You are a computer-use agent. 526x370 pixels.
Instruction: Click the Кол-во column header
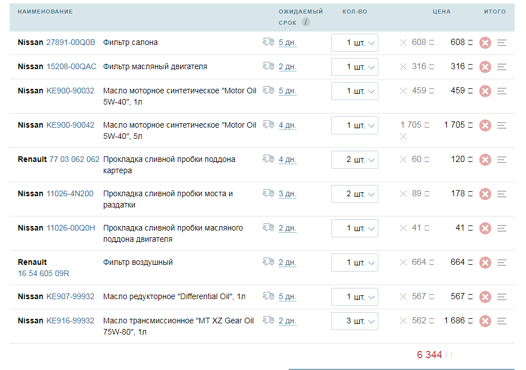pos(355,12)
